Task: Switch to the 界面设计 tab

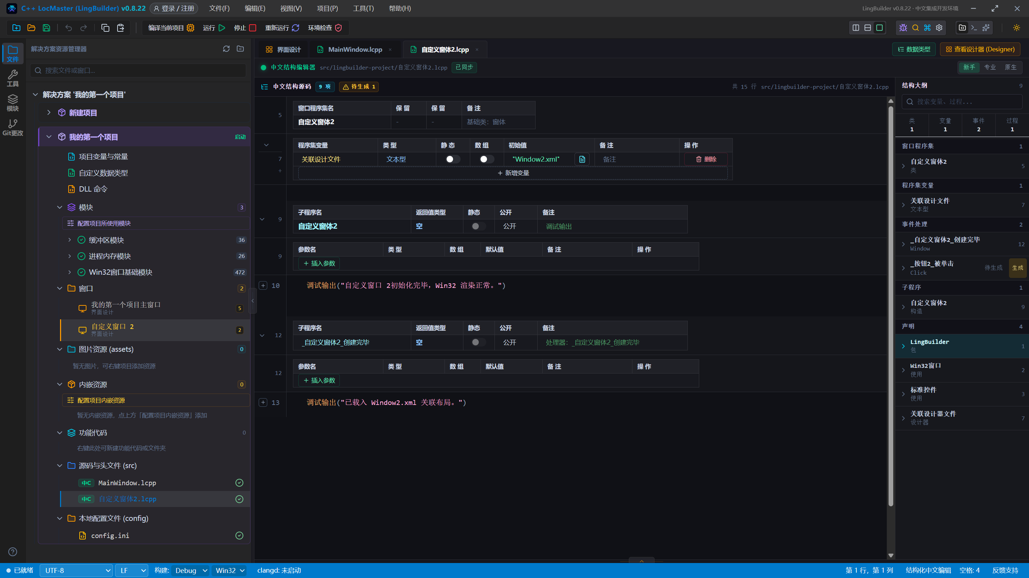Action: click(x=283, y=50)
